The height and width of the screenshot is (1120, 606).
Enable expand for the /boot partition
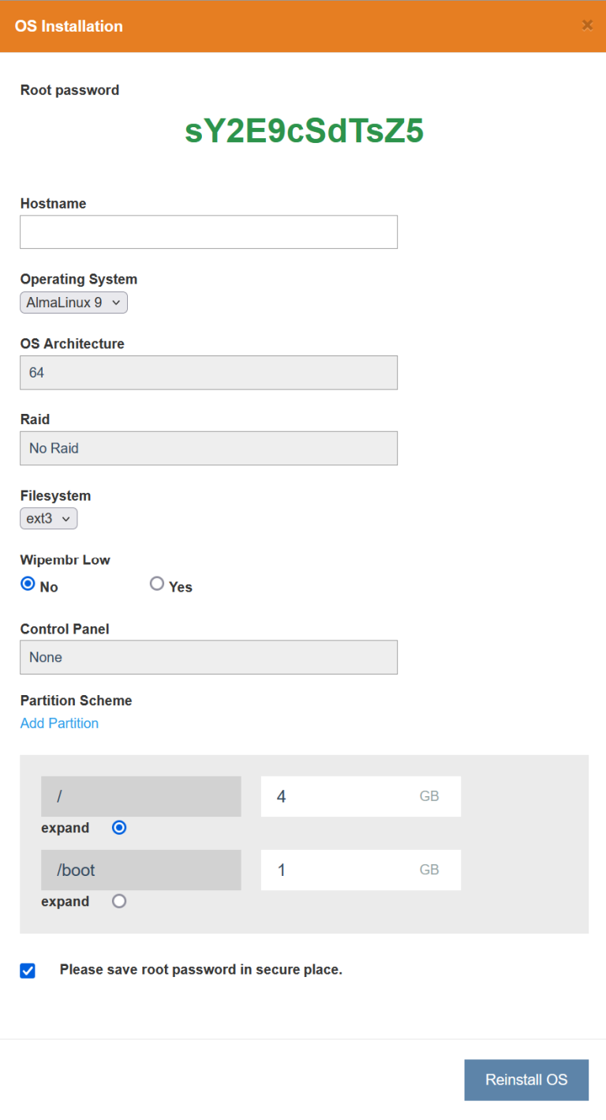[119, 900]
